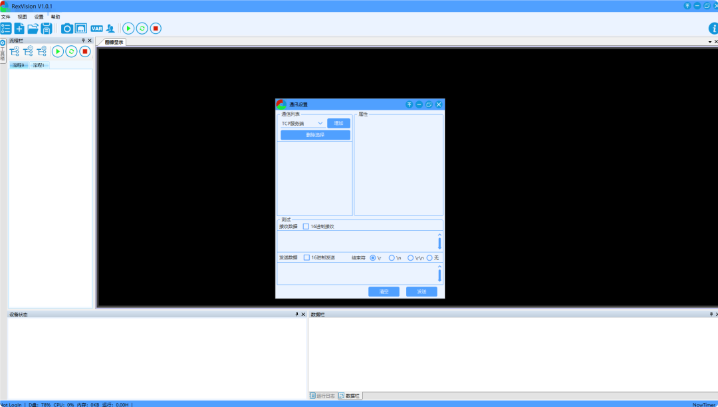Switch to the 运行日志 bottom tab

pos(323,396)
